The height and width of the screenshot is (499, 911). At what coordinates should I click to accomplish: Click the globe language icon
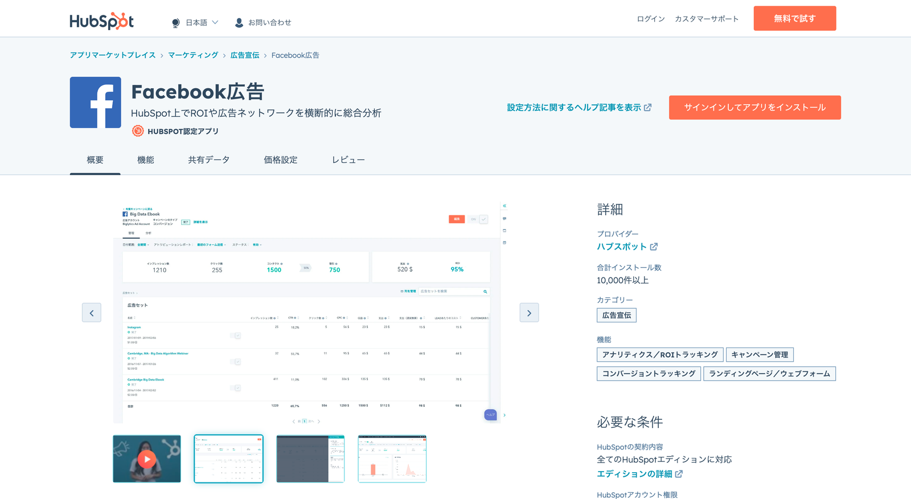[x=175, y=23]
